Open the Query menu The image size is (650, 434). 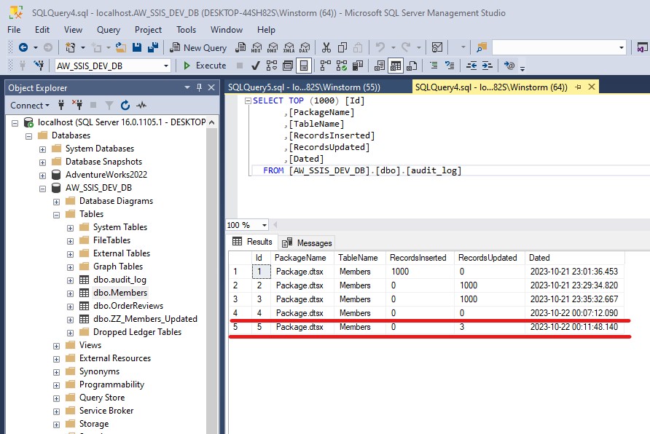click(x=108, y=30)
